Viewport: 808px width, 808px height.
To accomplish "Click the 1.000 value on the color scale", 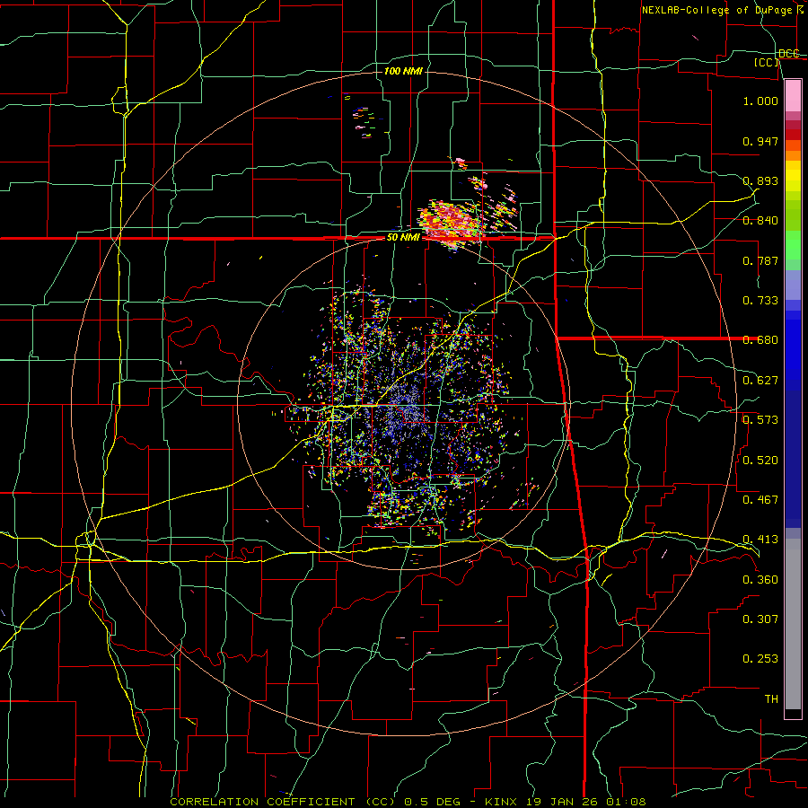I will click(760, 101).
